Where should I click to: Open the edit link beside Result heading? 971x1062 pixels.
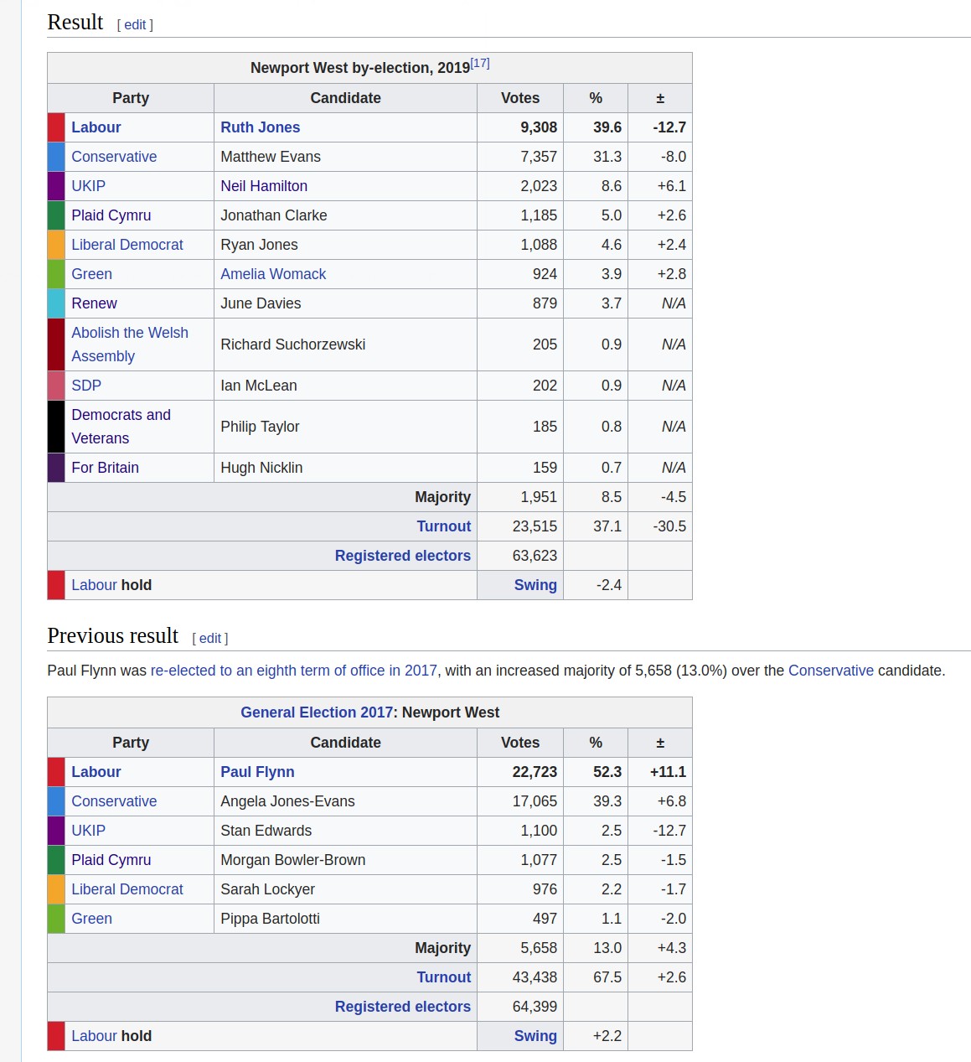click(x=135, y=25)
